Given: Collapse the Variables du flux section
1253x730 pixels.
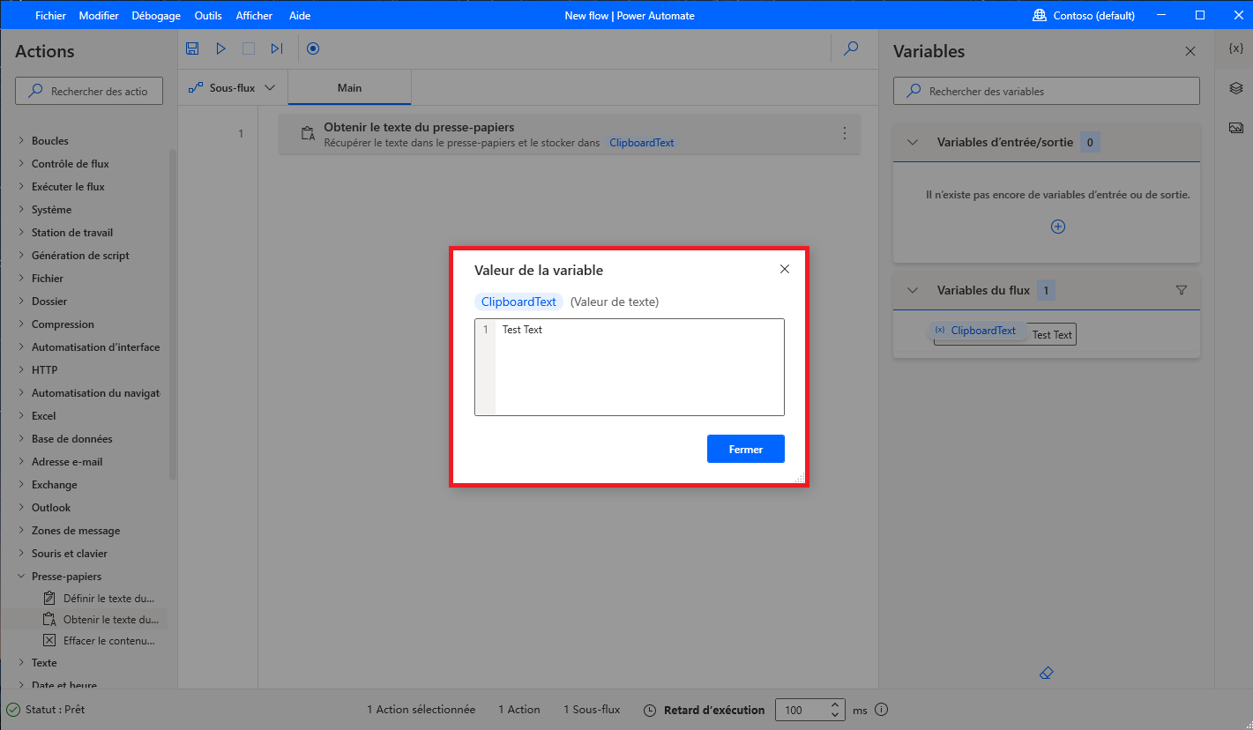Looking at the screenshot, I should (x=912, y=289).
